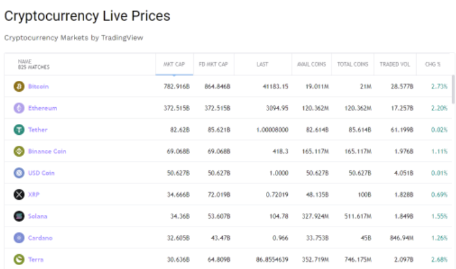Sort by TRADED VOL column header
The height and width of the screenshot is (269, 456).
tap(394, 64)
